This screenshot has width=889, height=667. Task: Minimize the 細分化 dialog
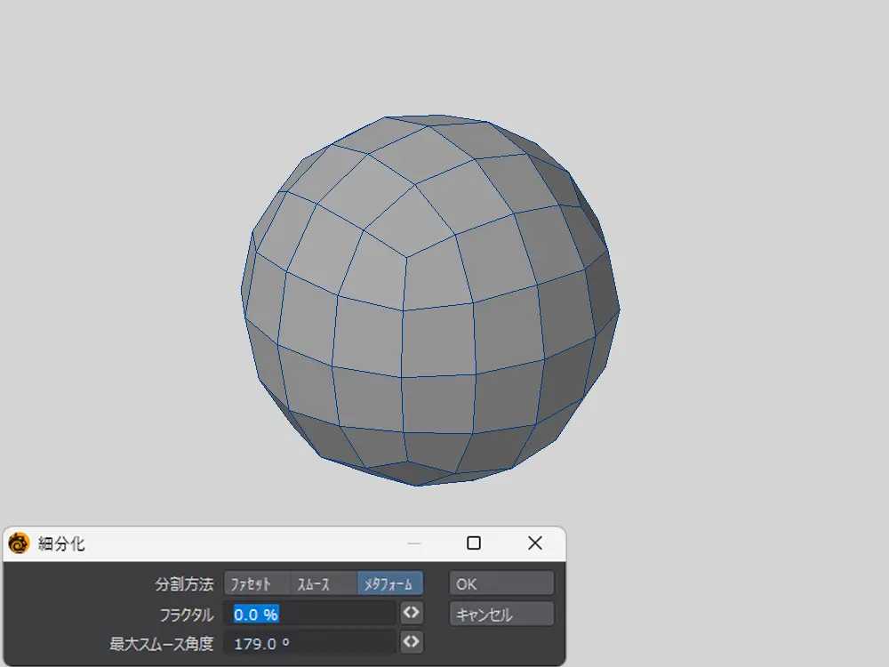(413, 543)
